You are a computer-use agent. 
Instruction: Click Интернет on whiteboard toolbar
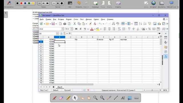(x=153, y=4)
